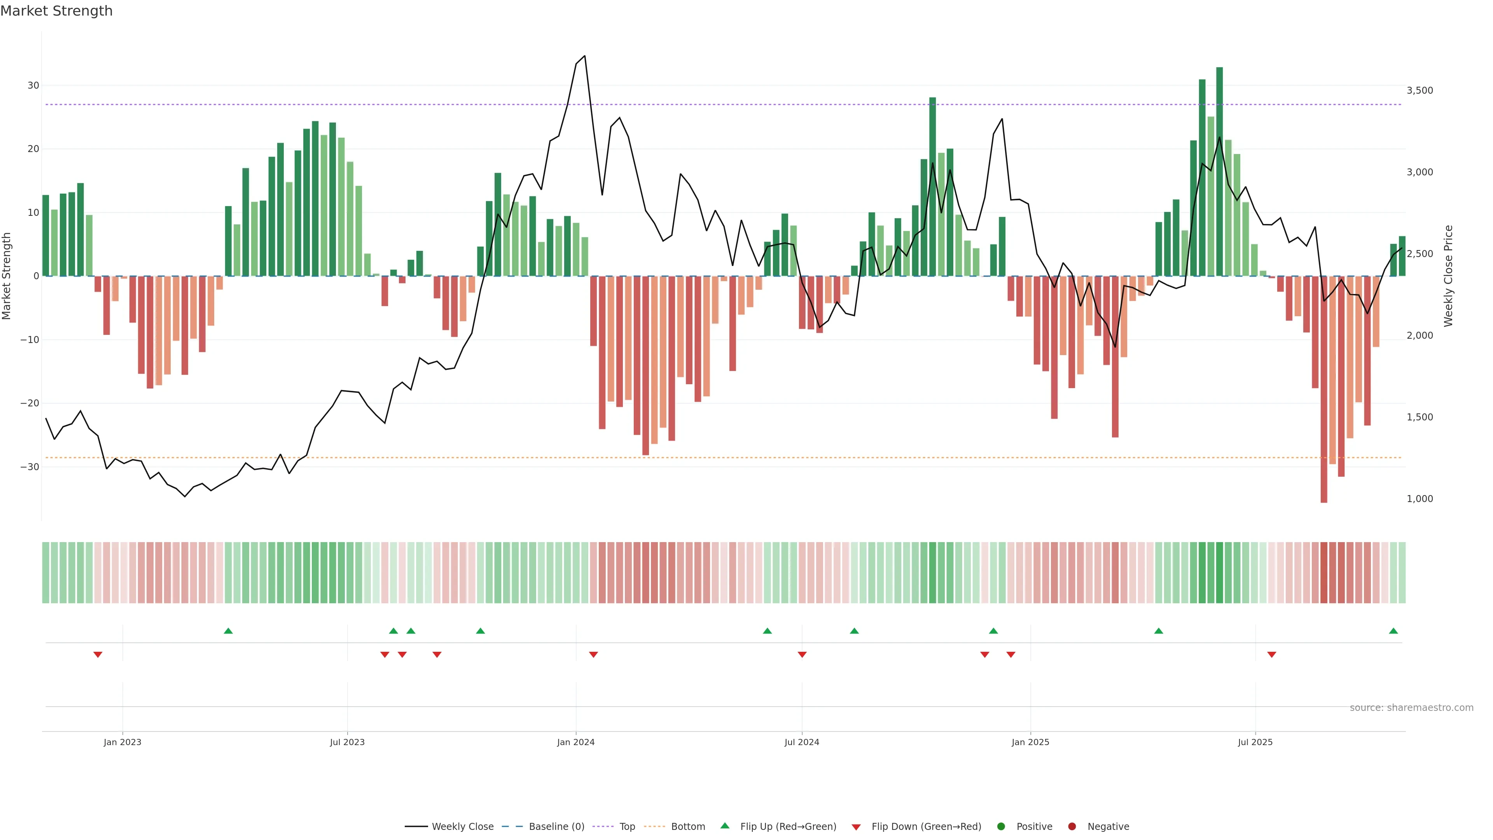Click the Flip Down red triangle legend icon
Image resolution: width=1493 pixels, height=840 pixels.
click(x=856, y=827)
